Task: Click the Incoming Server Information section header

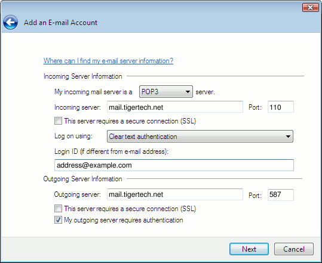Action: [83, 76]
